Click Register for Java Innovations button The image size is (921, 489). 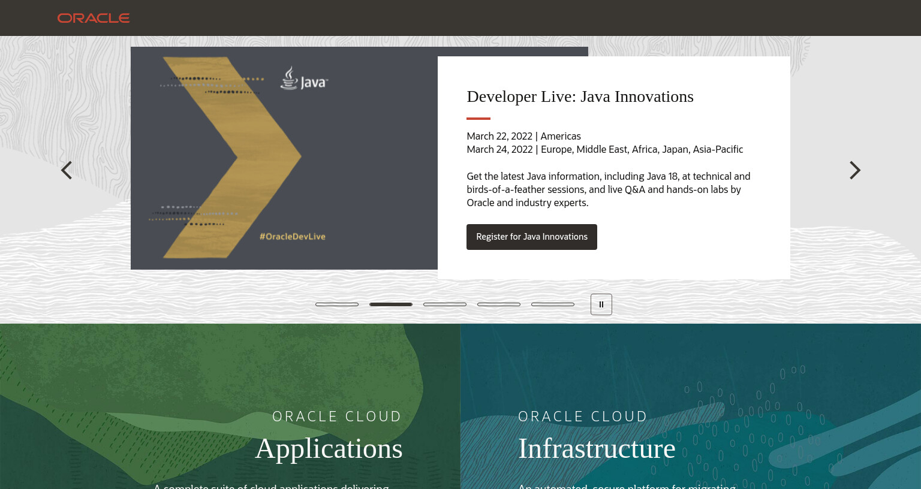coord(532,237)
